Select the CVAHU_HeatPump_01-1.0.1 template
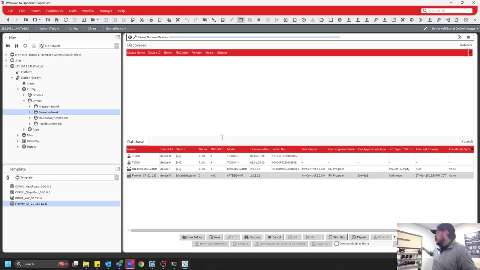Screen dimensions: 480x270 [33, 186]
